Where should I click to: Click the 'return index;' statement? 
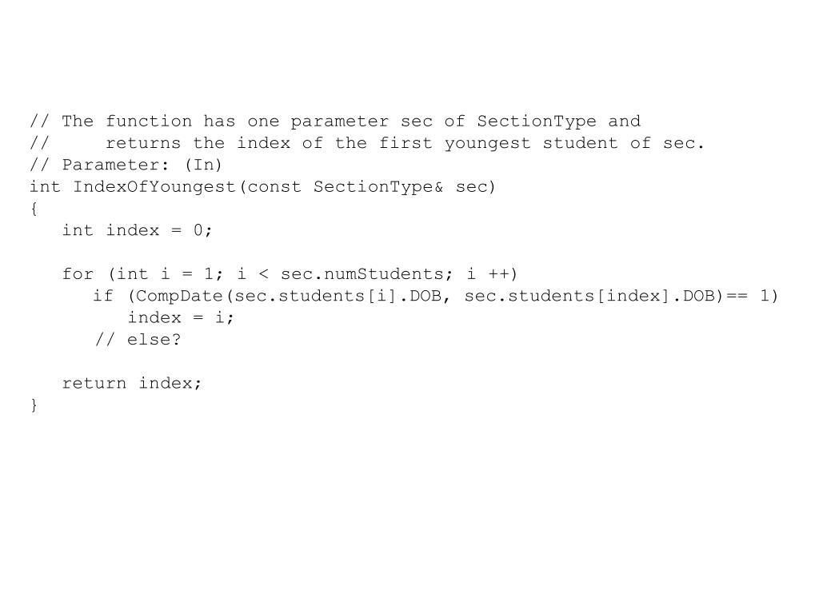(132, 383)
